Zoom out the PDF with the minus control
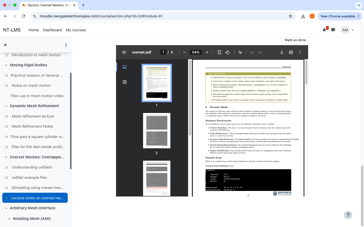 (184, 52)
